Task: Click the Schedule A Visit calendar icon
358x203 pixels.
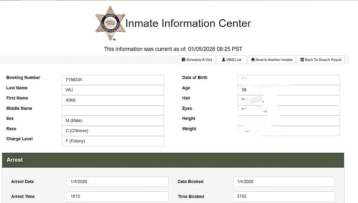Action: (183, 60)
